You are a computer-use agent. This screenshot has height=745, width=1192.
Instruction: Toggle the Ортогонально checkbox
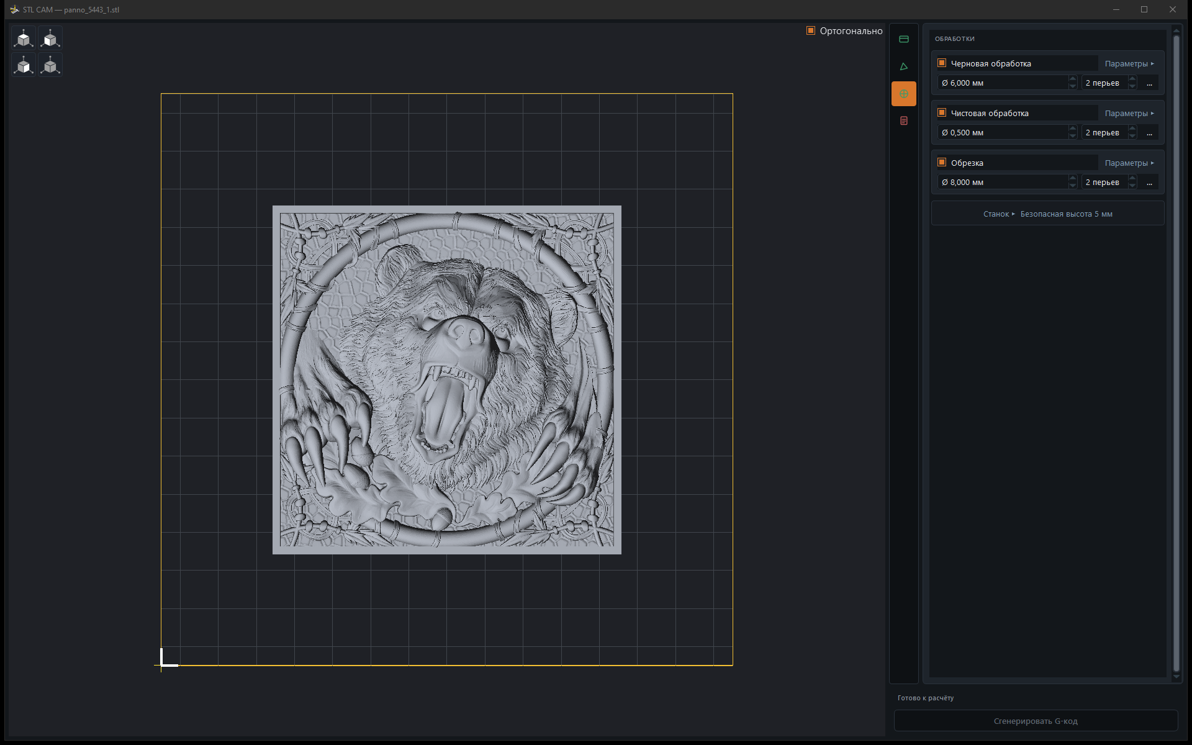811,30
